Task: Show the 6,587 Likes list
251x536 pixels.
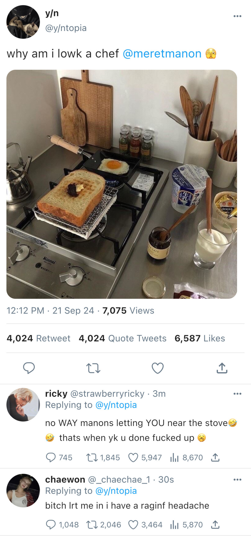Action: (200, 338)
